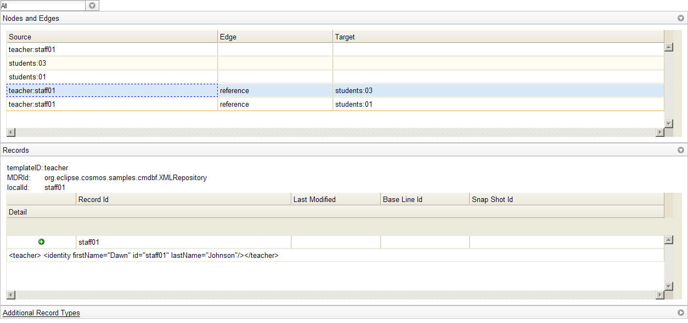
Task: Collapse the Nodes and Edges panel arrow
Action: 681,18
